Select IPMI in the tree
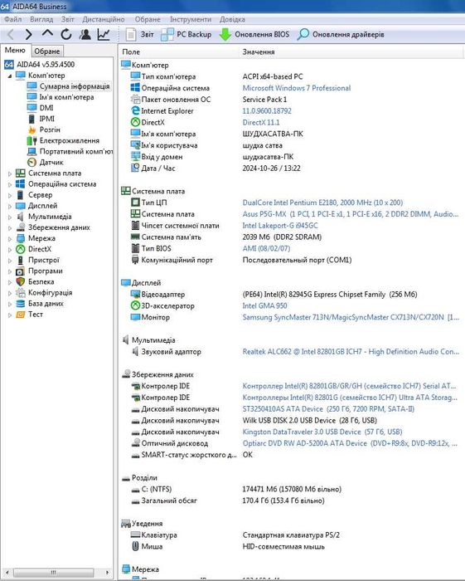 click(47, 119)
